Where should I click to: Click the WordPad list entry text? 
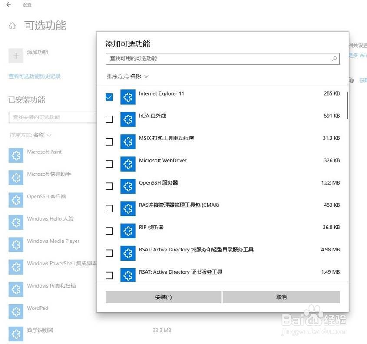37,308
